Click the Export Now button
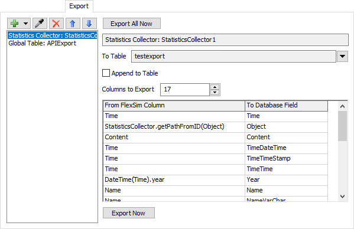 (129, 213)
